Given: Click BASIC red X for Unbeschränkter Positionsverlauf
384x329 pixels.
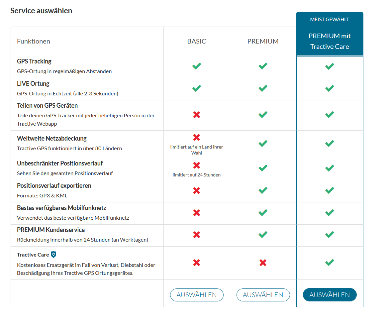Looking at the screenshot, I should 197,165.
